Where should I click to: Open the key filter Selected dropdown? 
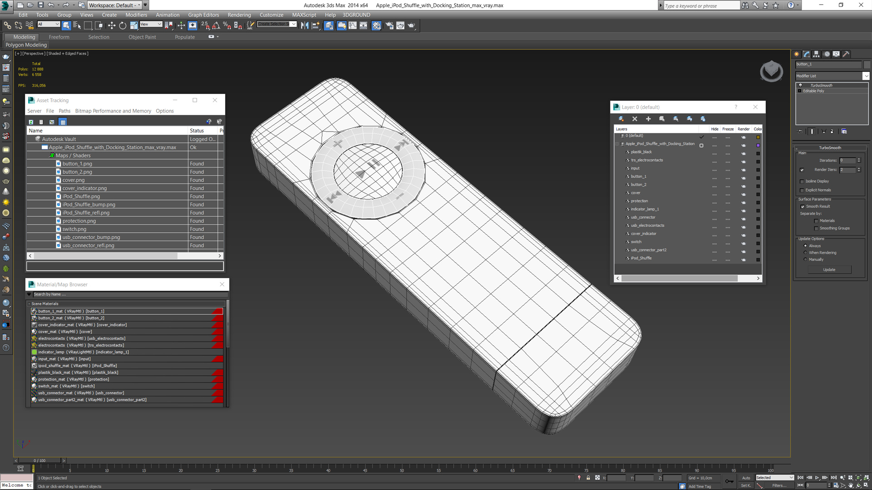pos(774,478)
